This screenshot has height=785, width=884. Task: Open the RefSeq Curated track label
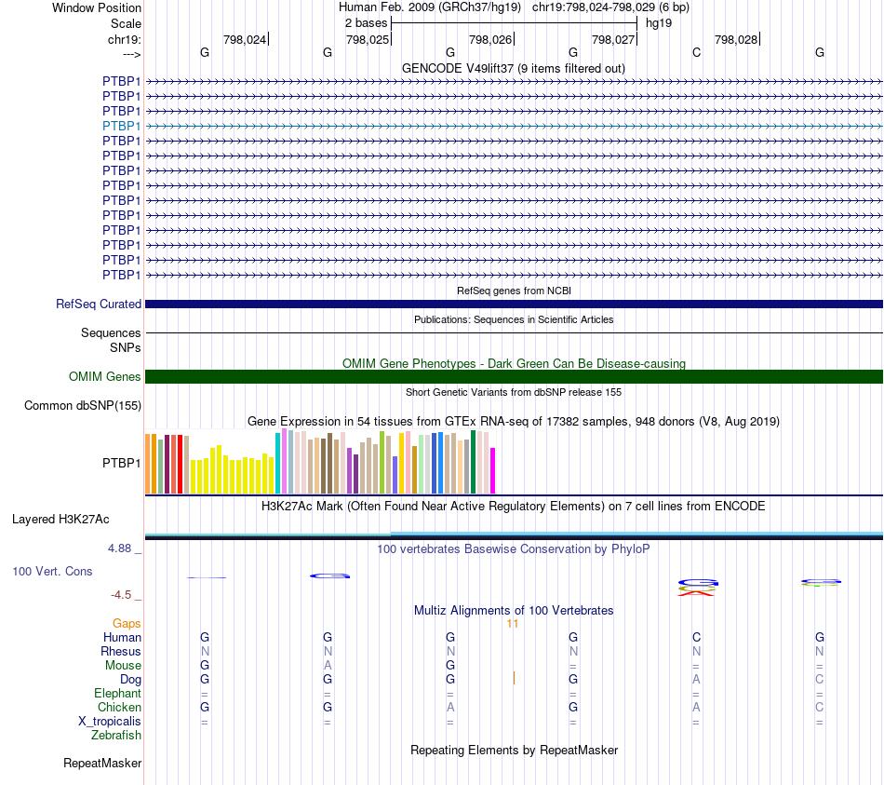99,304
